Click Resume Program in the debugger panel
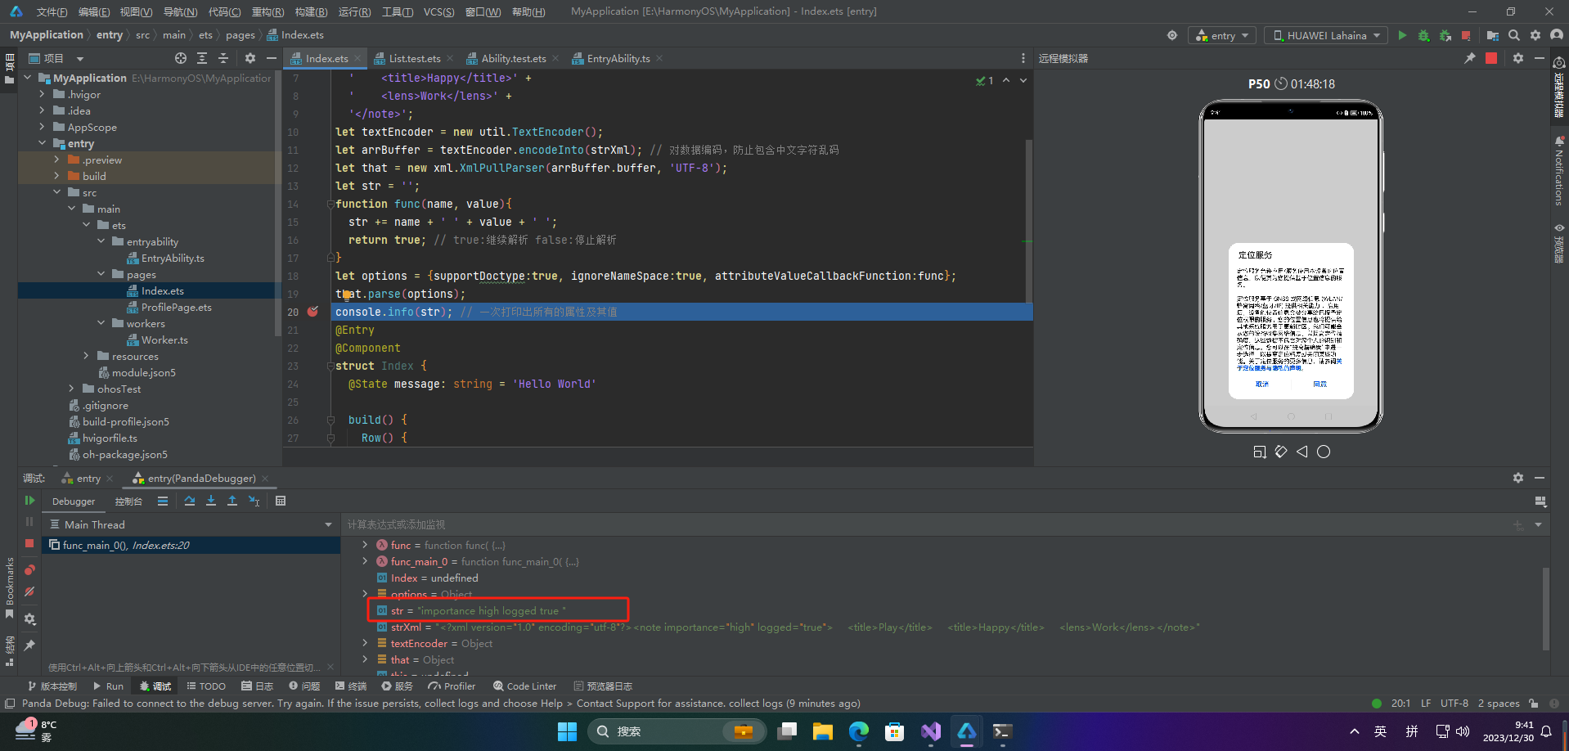This screenshot has height=751, width=1569. 29,501
